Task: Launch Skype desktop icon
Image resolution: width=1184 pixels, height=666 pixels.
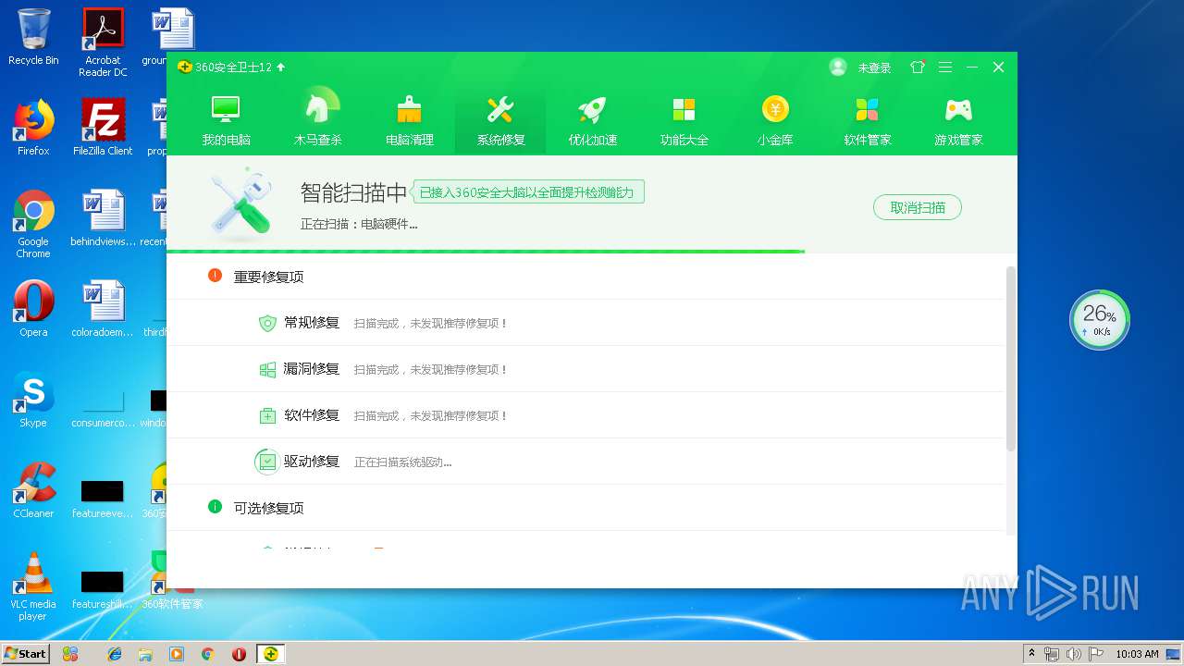Action: point(33,400)
